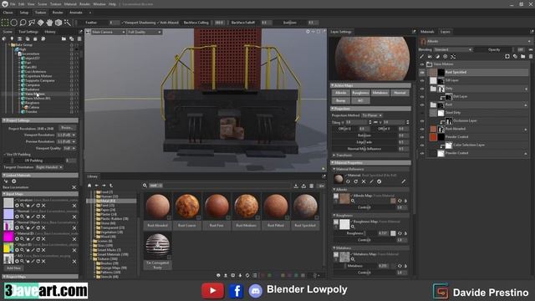Viewport: 535px width, 301px height.
Task: Click the add mask icon in Layers toolbar
Action: pos(507,57)
